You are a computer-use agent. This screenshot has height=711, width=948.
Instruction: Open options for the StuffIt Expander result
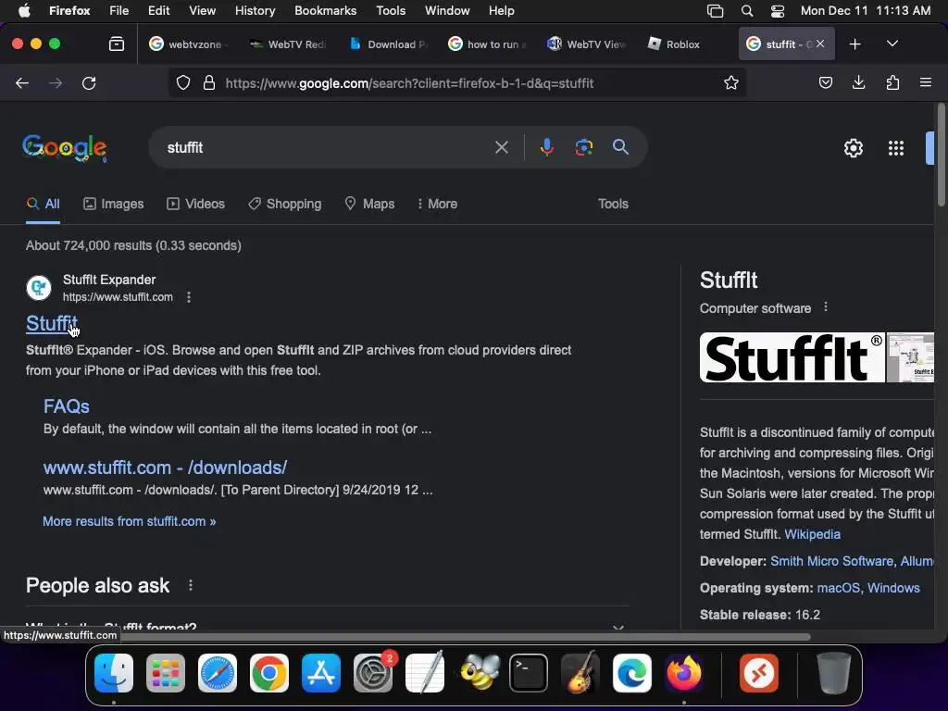pos(189,297)
